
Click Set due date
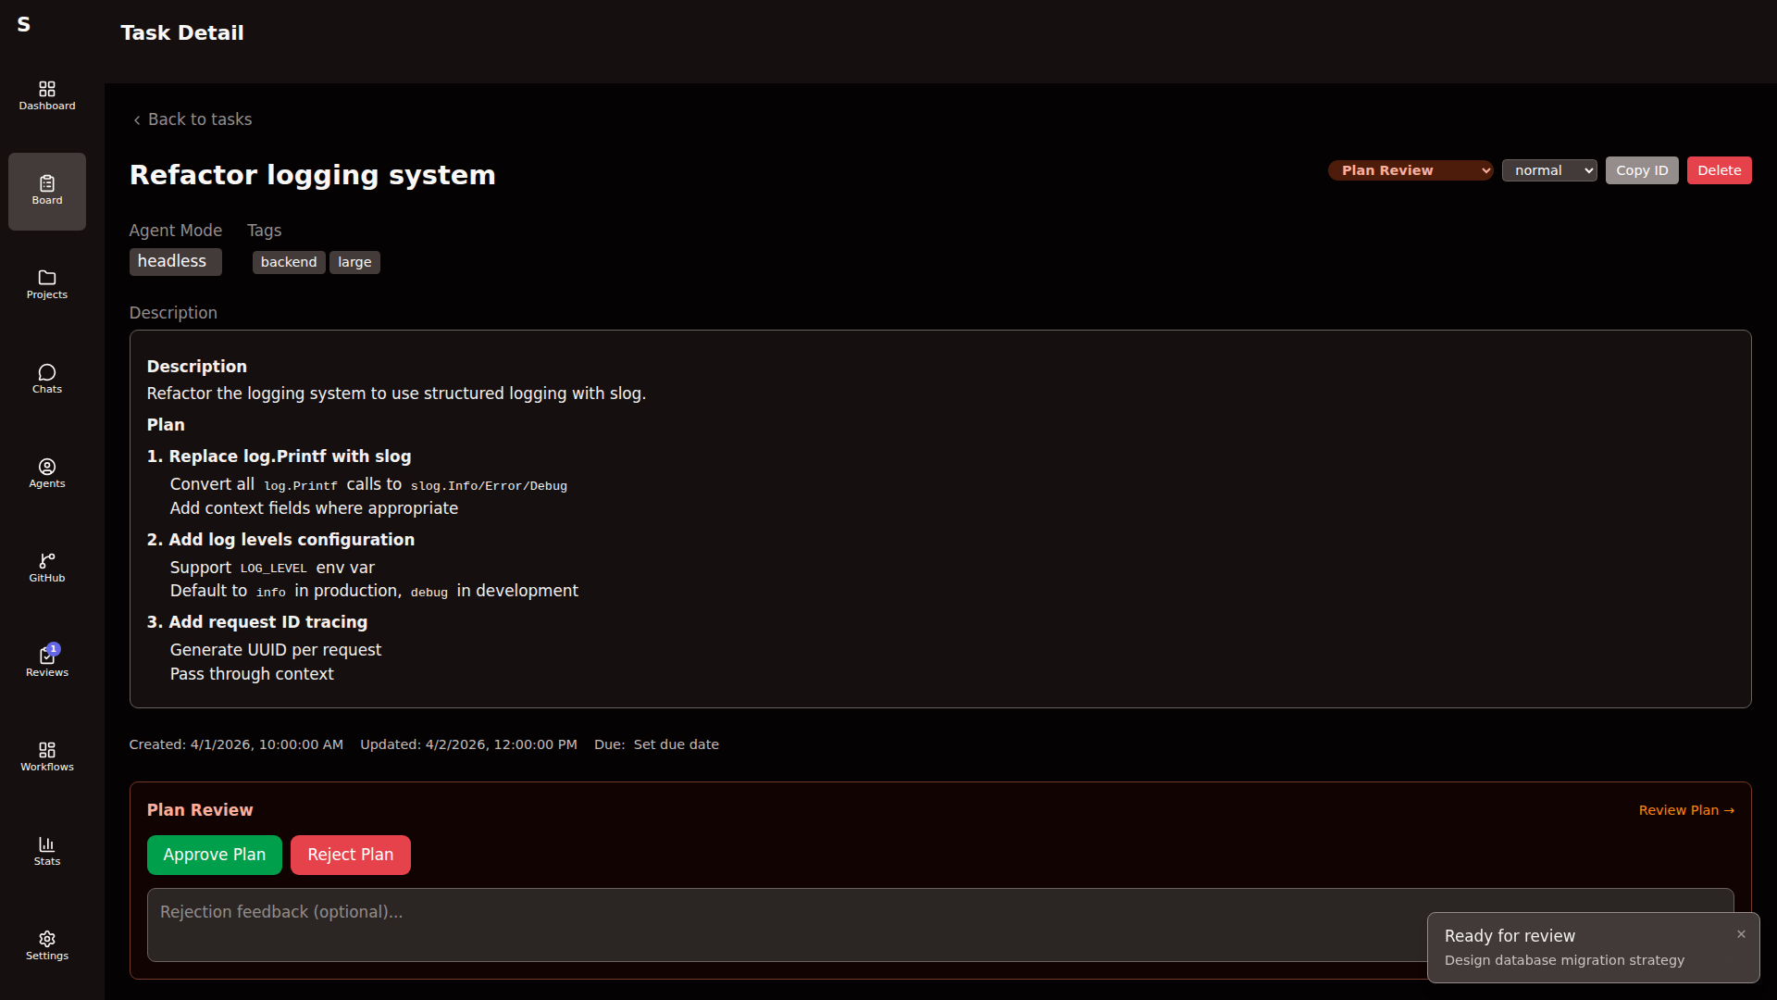(x=676, y=744)
